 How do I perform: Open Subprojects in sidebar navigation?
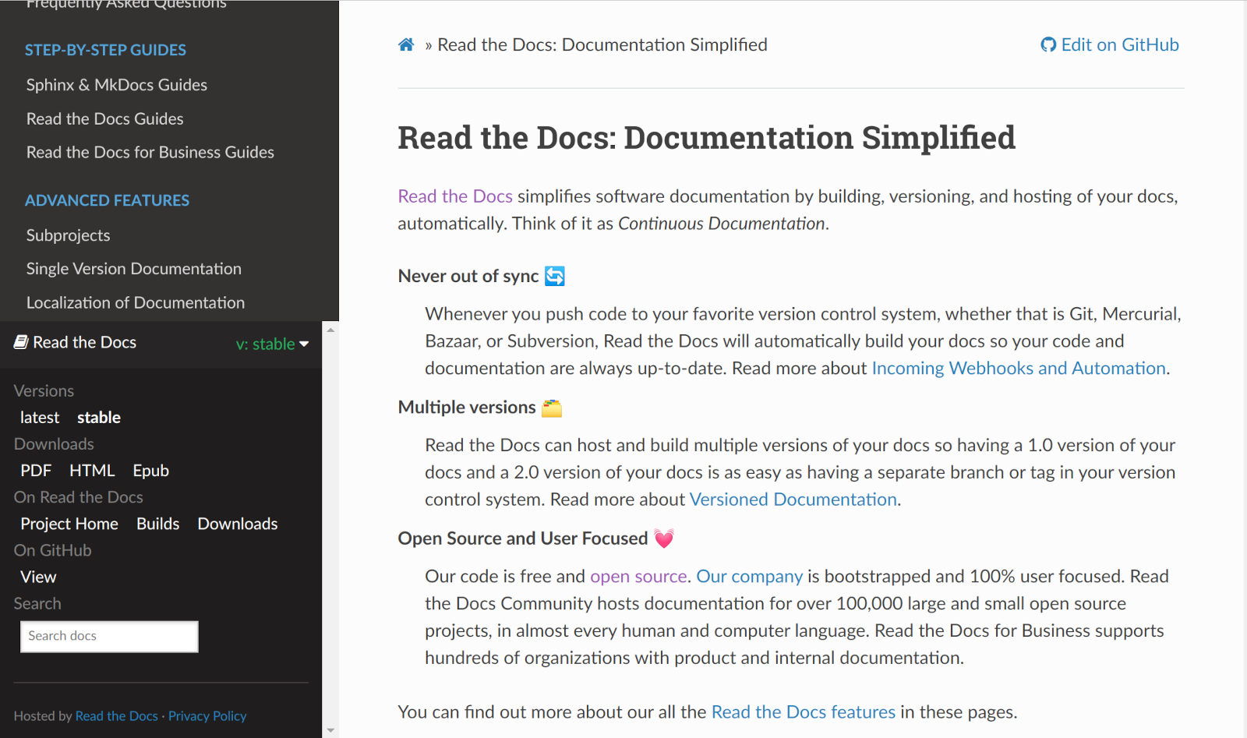(x=69, y=235)
